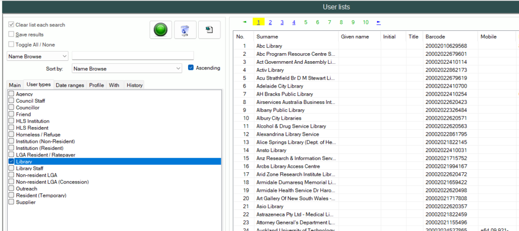Enable the Save results checkbox
This screenshot has height=231, width=519.
coord(11,34)
